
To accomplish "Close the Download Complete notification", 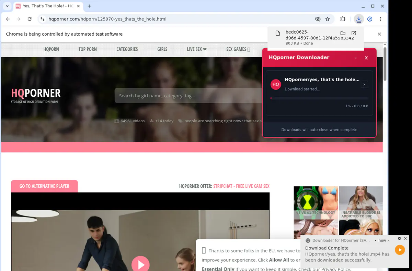I will tap(405, 238).
